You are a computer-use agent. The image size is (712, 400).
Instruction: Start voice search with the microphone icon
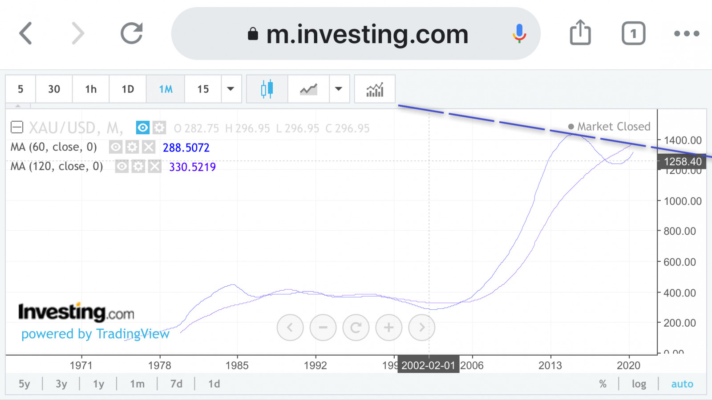[519, 33]
